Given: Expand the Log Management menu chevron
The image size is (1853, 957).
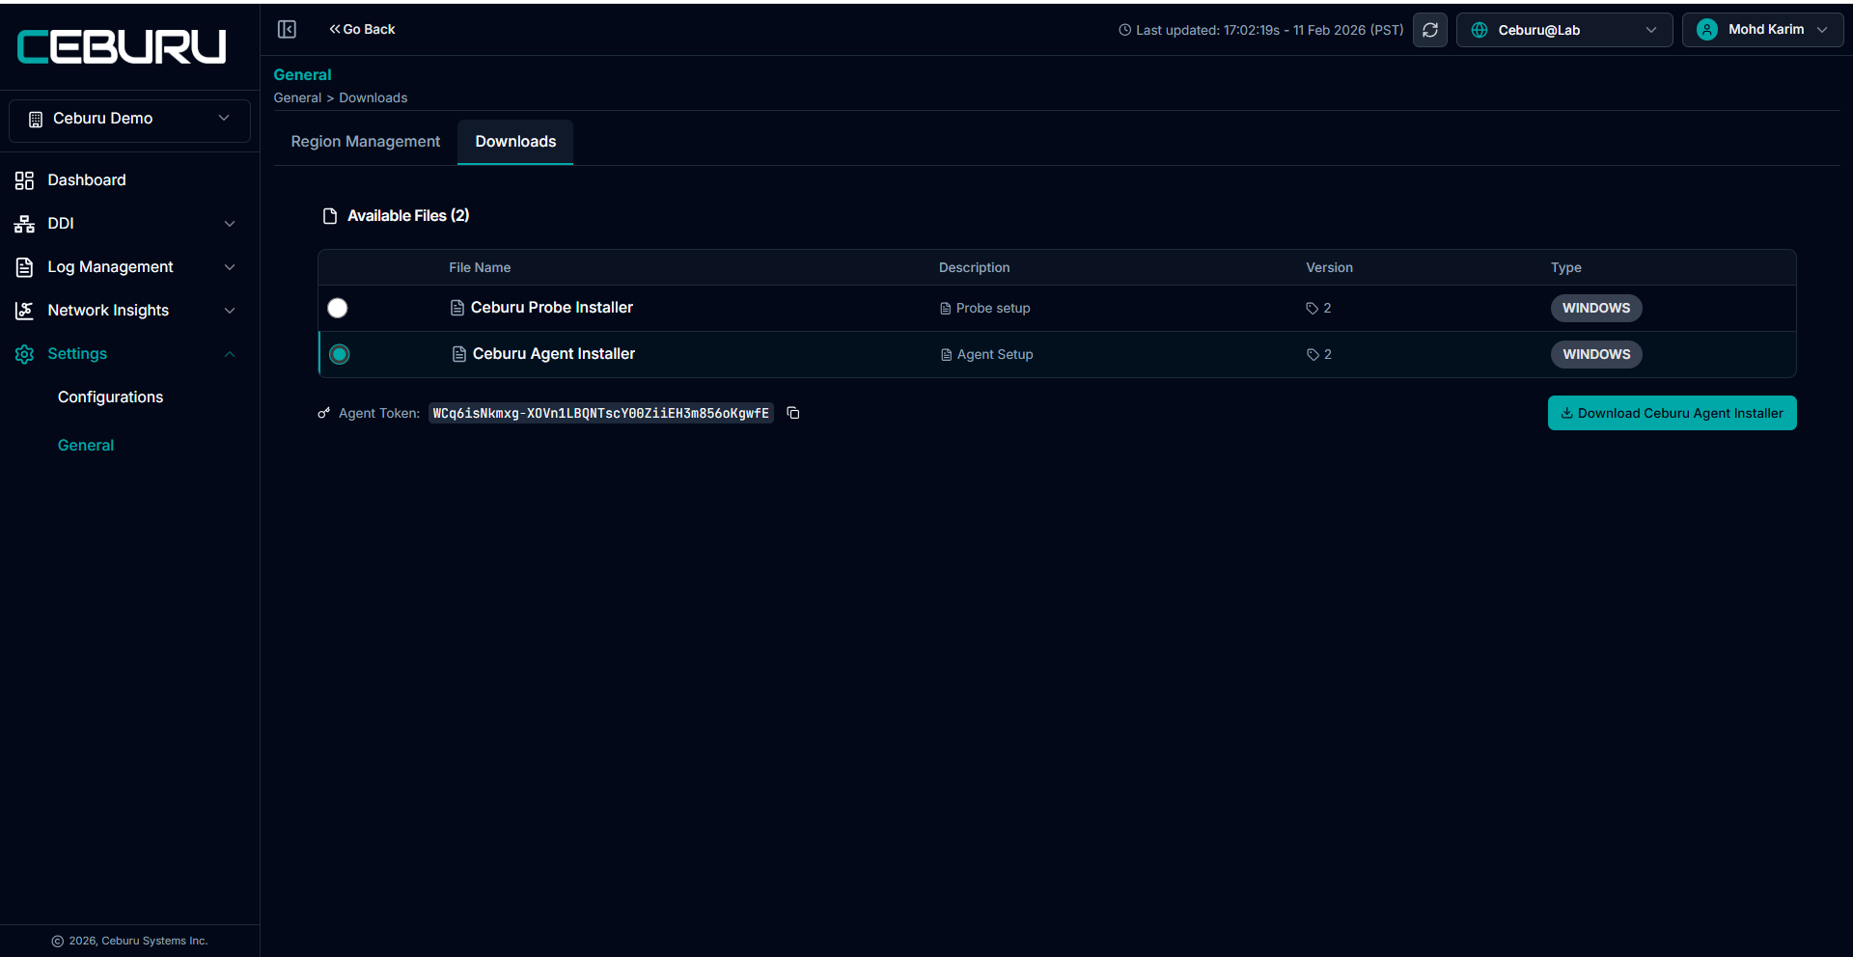Looking at the screenshot, I should pyautogui.click(x=230, y=267).
